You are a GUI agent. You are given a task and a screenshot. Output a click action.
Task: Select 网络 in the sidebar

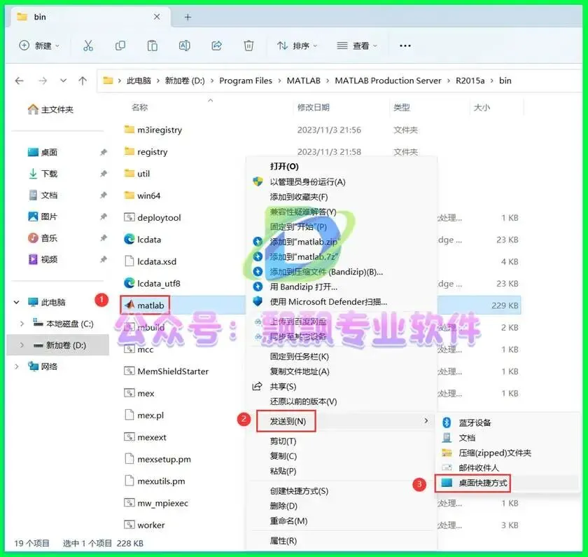43,366
